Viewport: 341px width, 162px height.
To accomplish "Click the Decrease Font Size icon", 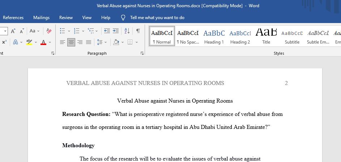I will coord(22,31).
